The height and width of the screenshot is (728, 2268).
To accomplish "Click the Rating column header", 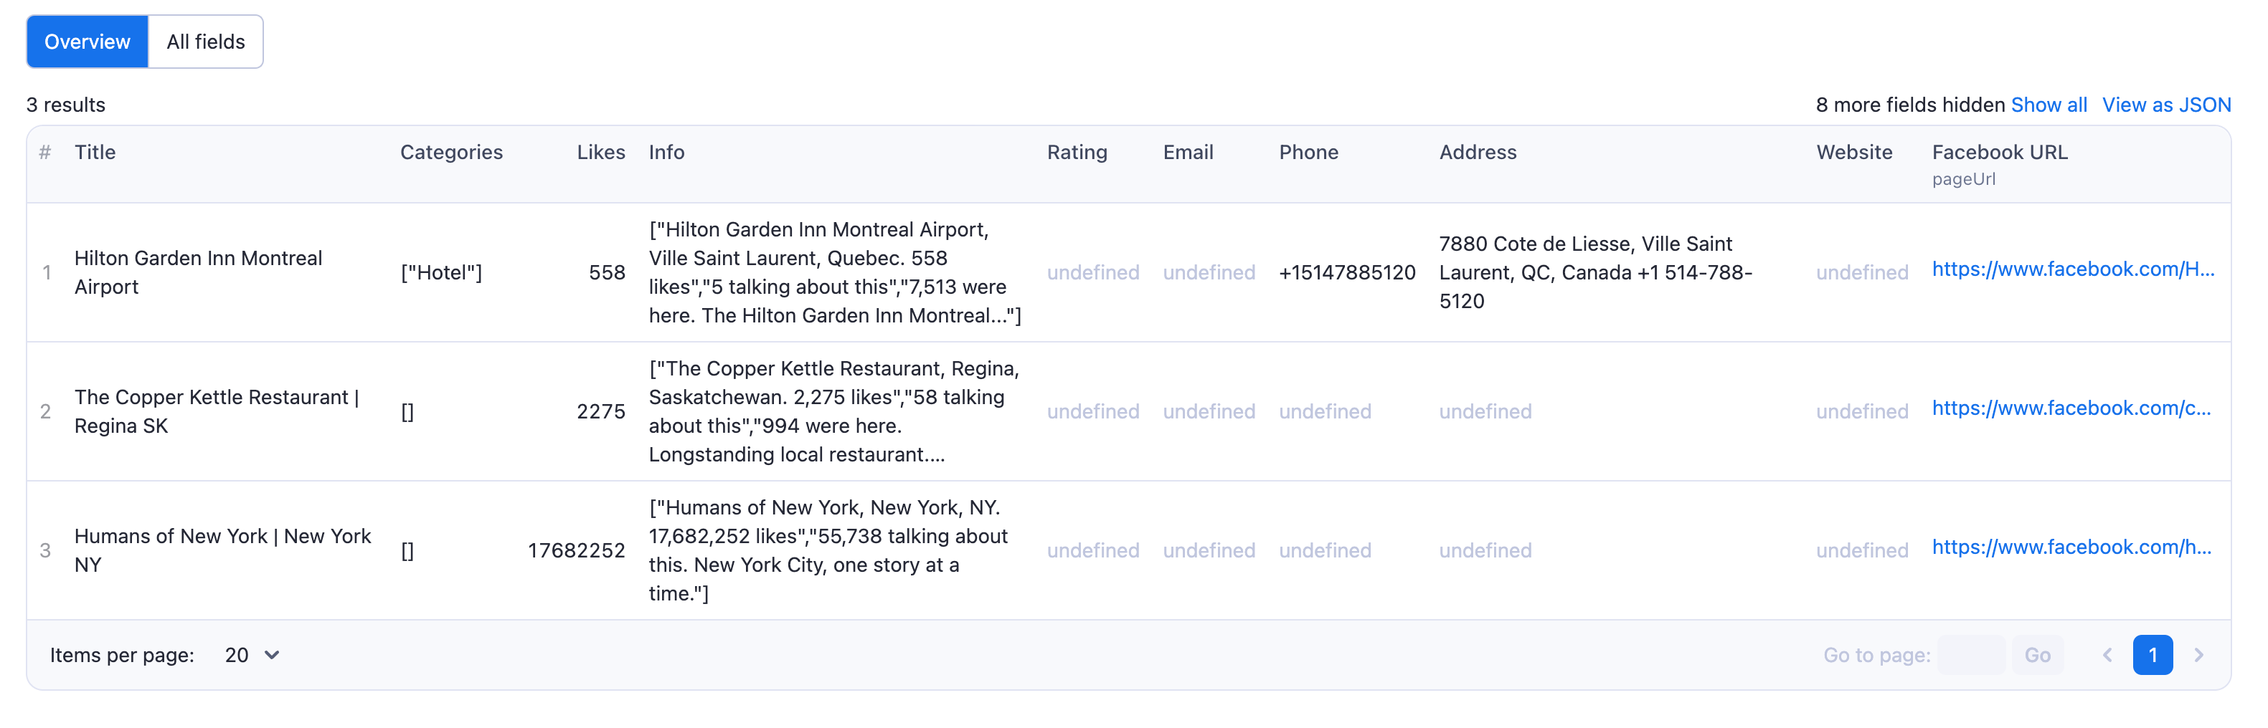I will [1077, 152].
